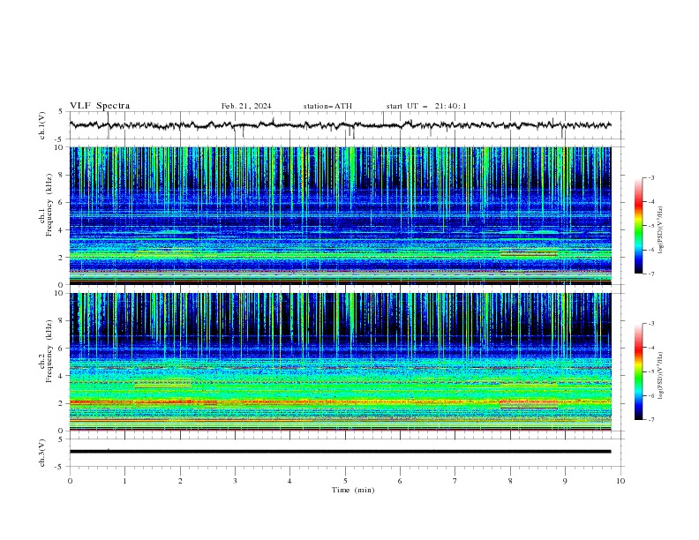Click time axis tick label "6"

400,481
